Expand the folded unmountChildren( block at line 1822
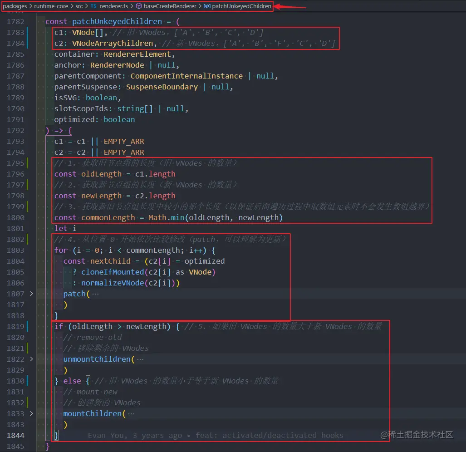Image resolution: width=466 pixels, height=452 pixels. point(31,359)
